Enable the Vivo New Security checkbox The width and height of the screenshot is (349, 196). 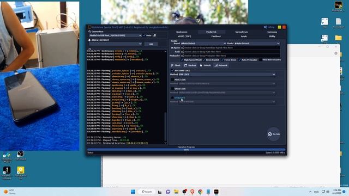pyautogui.click(x=261, y=60)
